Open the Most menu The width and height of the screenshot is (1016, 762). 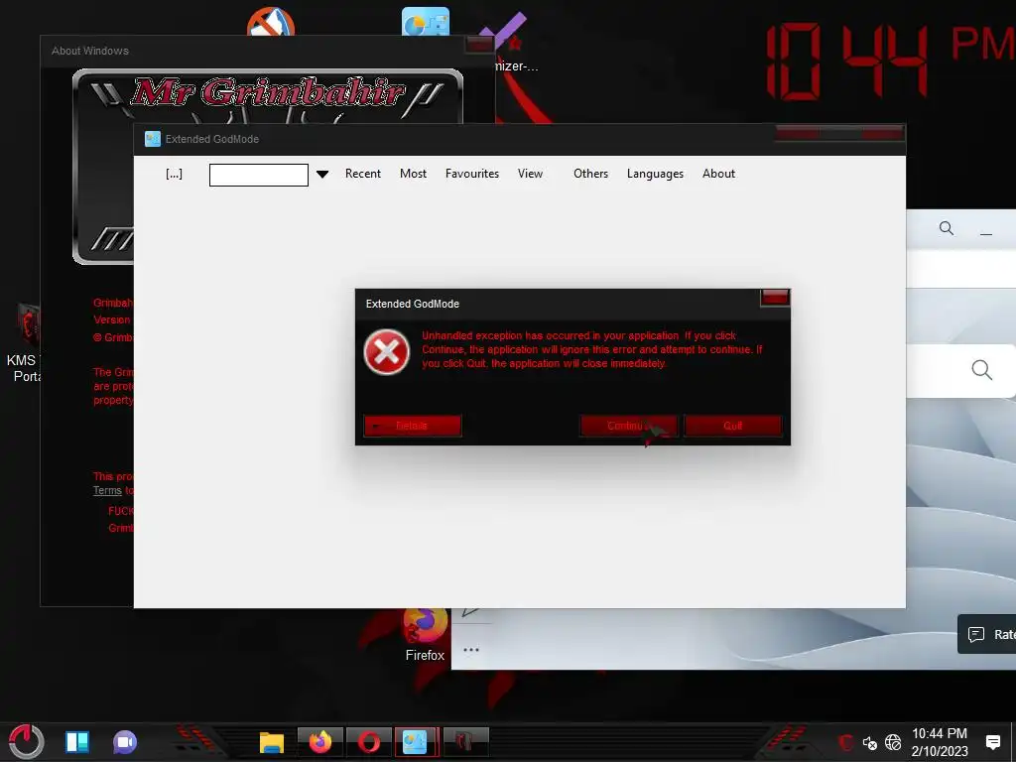coord(413,174)
